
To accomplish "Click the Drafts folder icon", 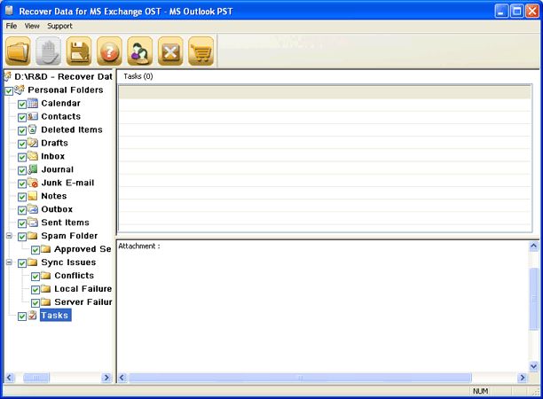I will (x=33, y=143).
